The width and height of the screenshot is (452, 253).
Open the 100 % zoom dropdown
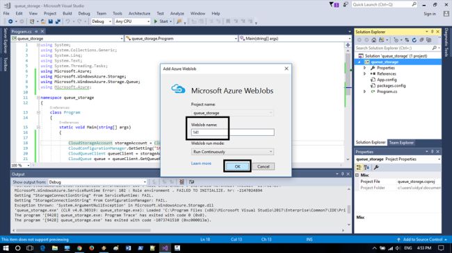pyautogui.click(x=20, y=165)
